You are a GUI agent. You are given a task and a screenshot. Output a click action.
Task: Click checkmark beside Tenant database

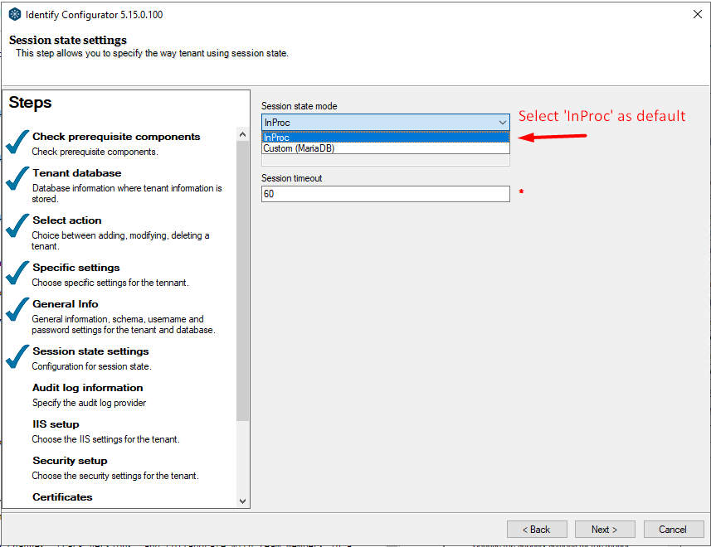point(17,178)
